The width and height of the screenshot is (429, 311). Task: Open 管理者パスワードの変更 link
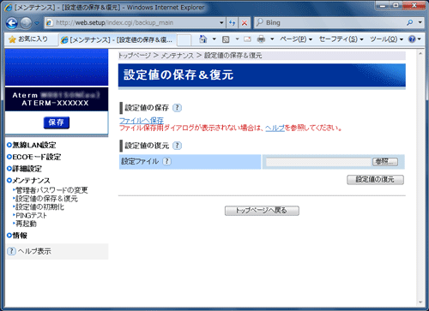tap(51, 190)
